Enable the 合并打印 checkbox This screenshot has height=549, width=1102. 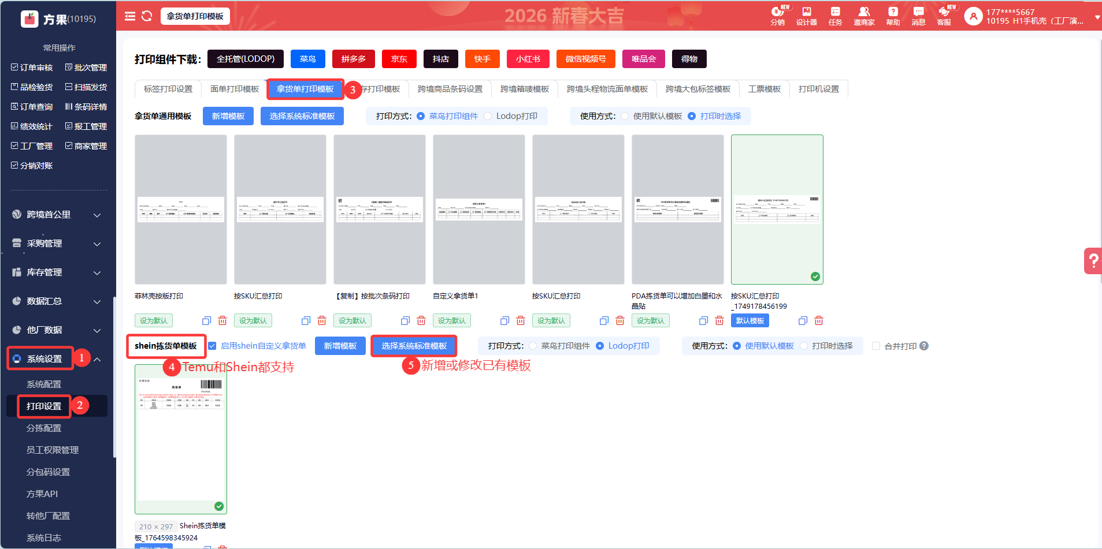[876, 346]
